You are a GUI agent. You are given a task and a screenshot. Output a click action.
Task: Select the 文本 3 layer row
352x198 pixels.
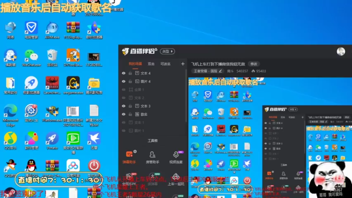153,106
